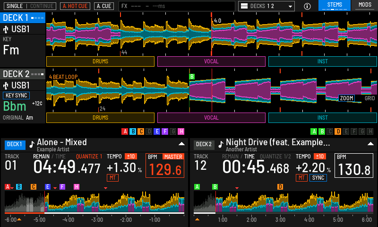This screenshot has width=378, height=227.
Task: Trigger green hot cue B in Deck 2 row
Action: [322, 131]
